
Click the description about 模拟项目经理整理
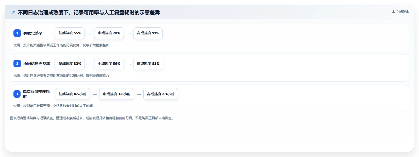[x=53, y=106]
